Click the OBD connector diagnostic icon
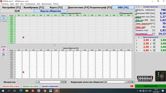166x93 pixels. [145, 79]
